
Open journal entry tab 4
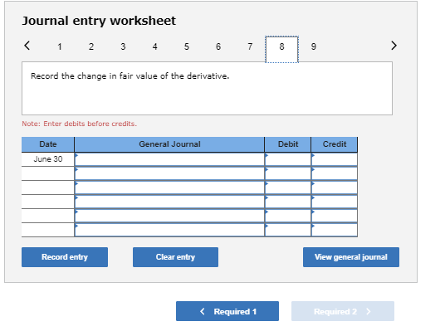pyautogui.click(x=154, y=46)
